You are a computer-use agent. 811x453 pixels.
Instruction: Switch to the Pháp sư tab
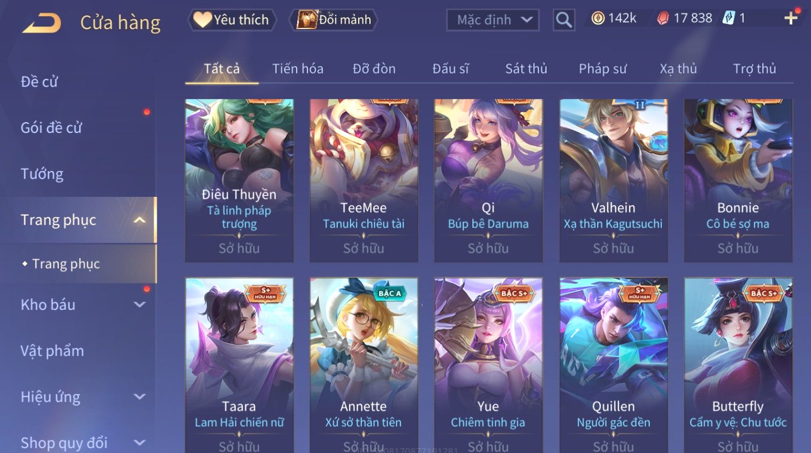pyautogui.click(x=603, y=69)
